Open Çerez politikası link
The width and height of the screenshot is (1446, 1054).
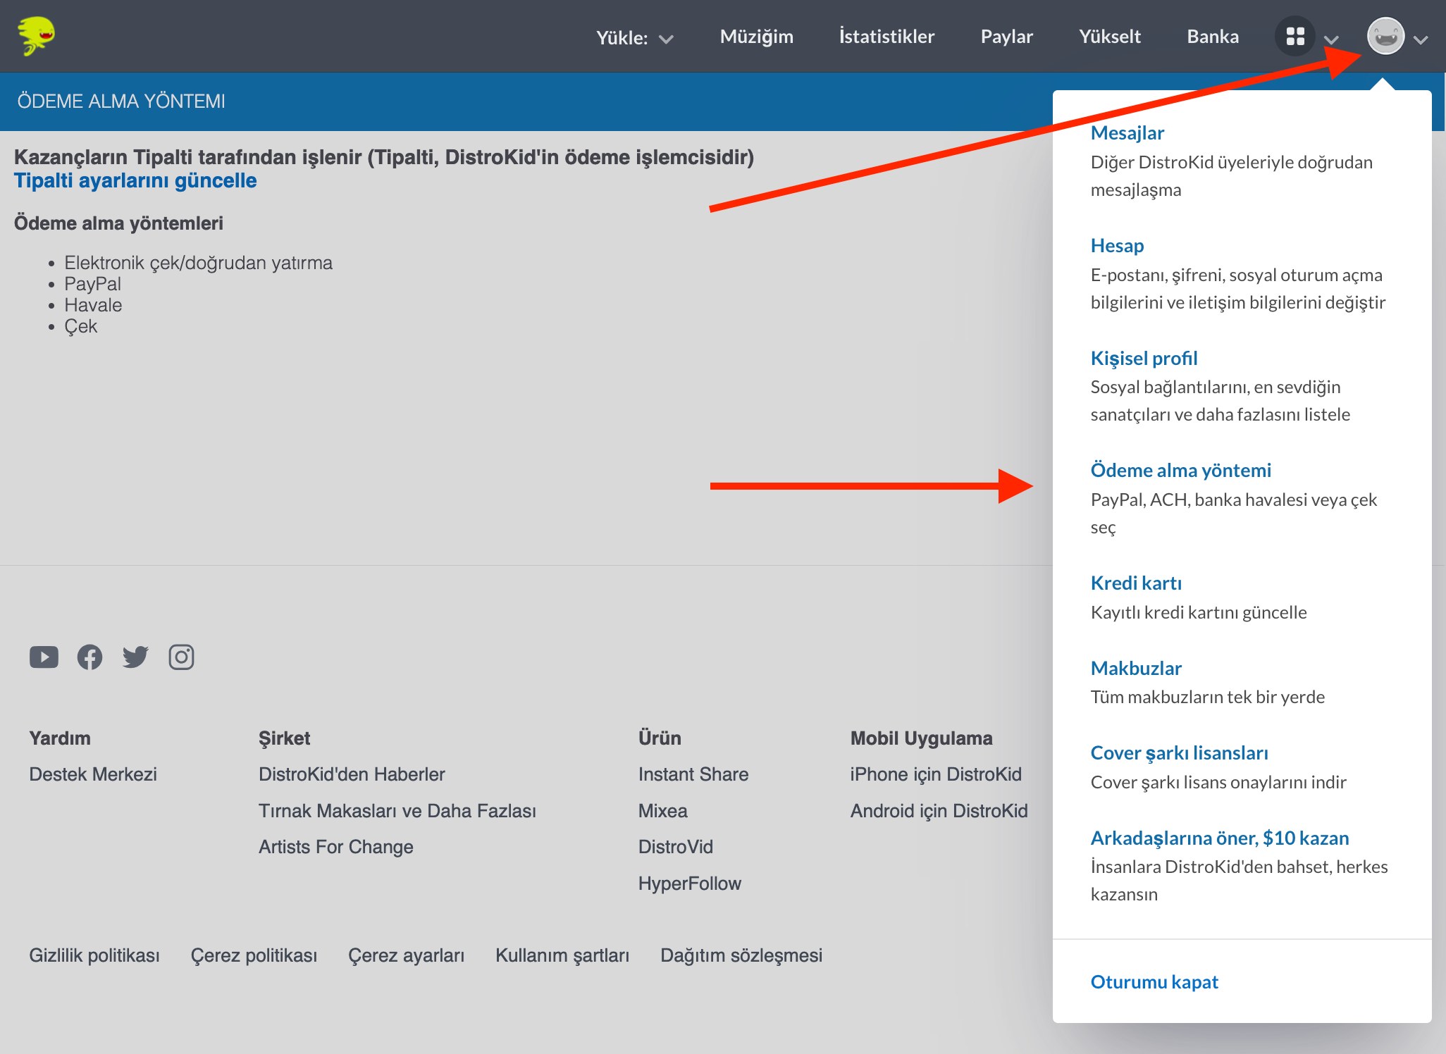coord(254,955)
